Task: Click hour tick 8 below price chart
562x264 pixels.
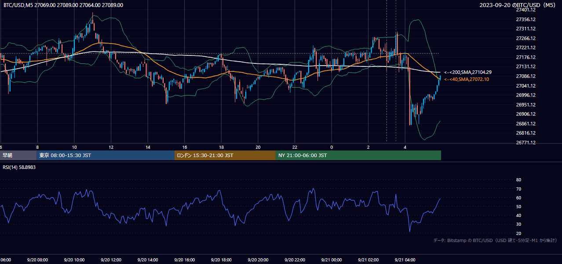Action: pyautogui.click(x=37, y=147)
